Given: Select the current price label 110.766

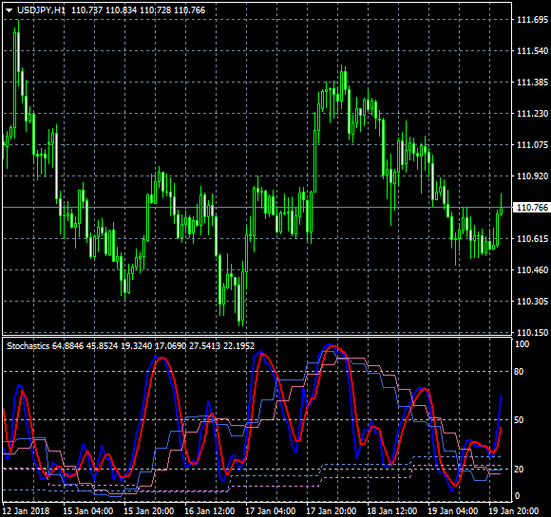Looking at the screenshot, I should [x=532, y=208].
